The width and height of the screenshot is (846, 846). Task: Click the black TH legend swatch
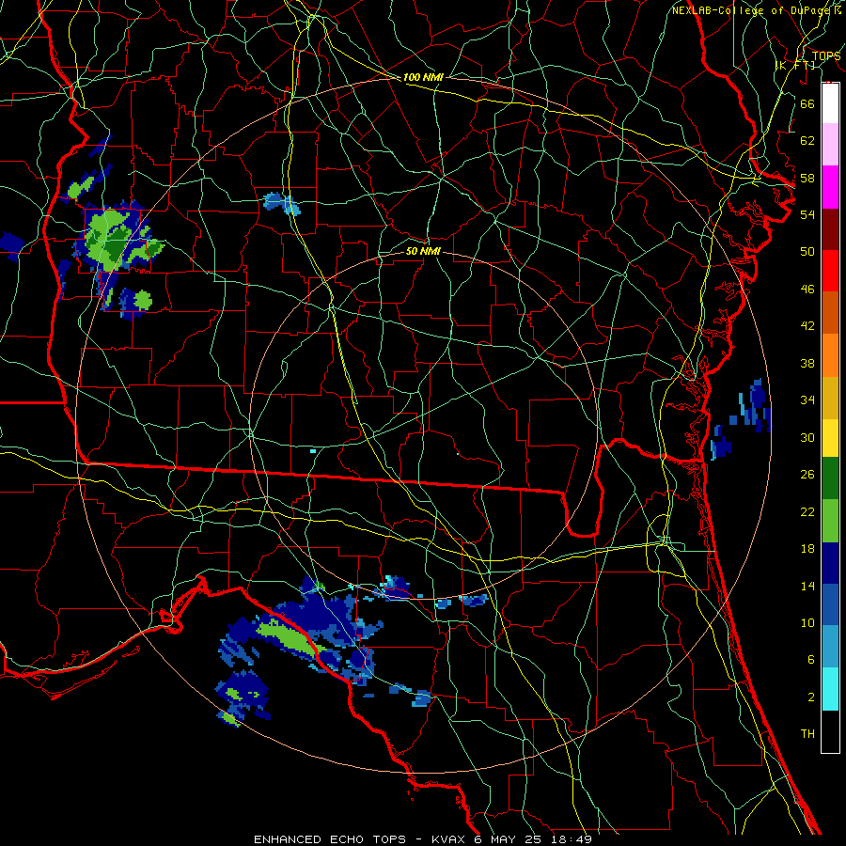830,731
